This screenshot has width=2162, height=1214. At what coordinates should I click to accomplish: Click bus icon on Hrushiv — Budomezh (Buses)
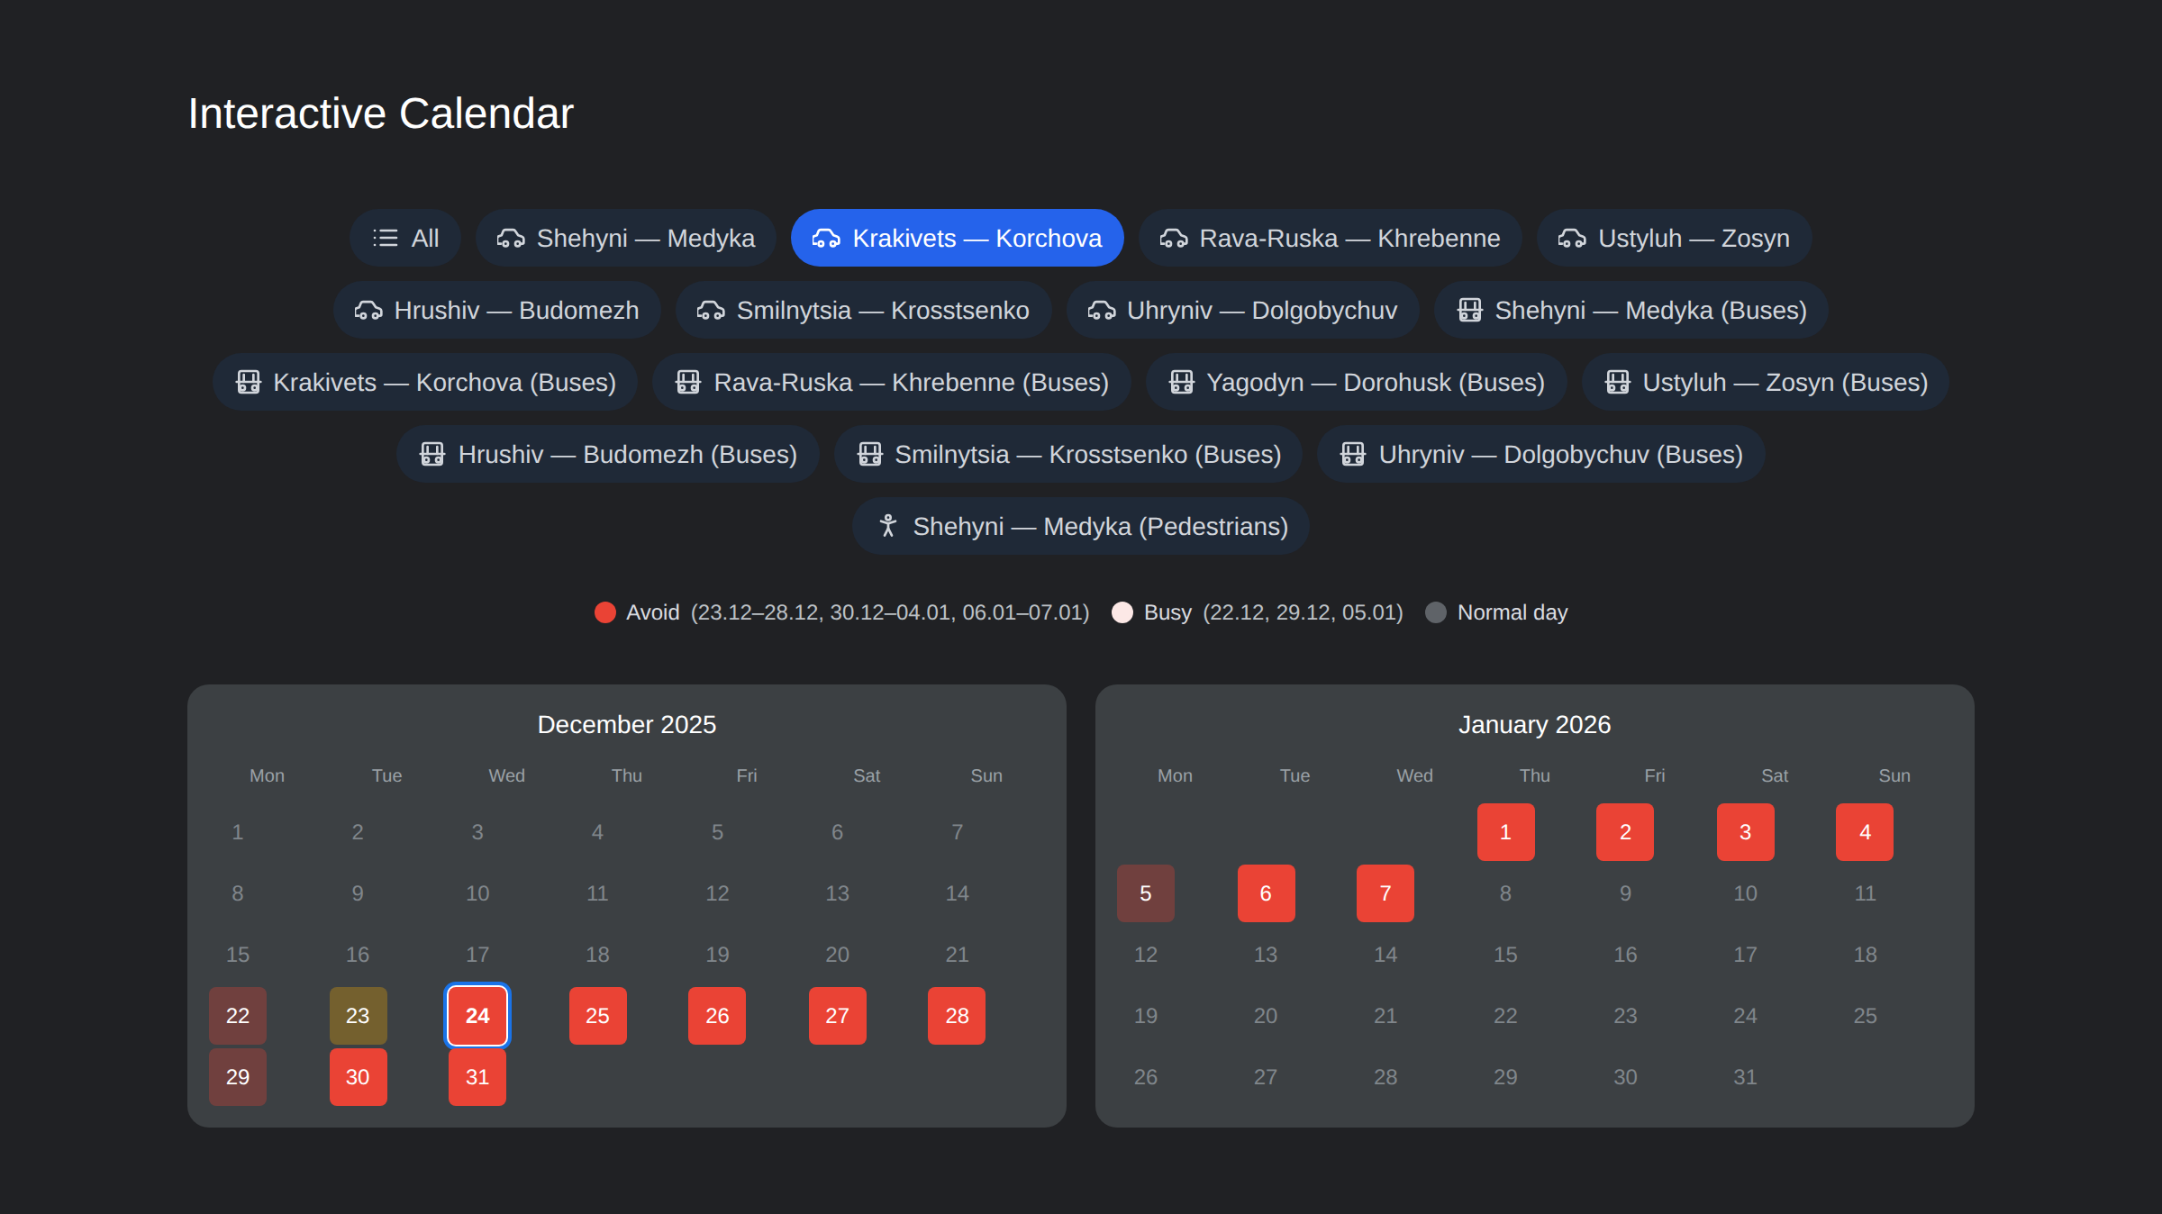pos(432,454)
